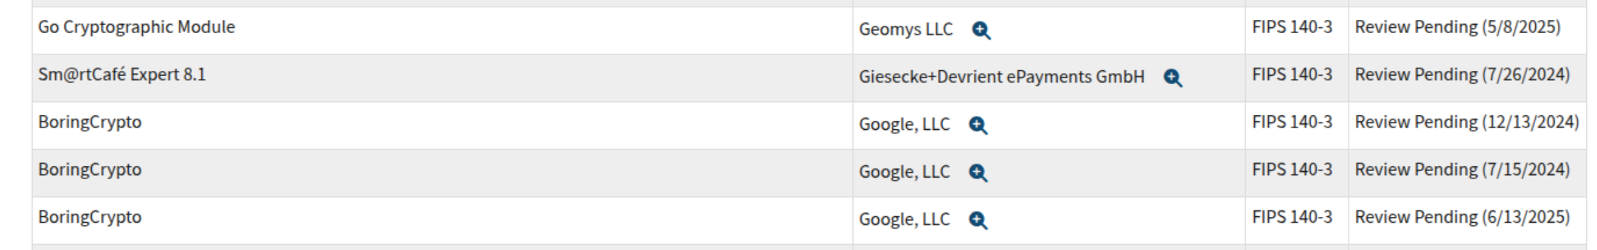Viewport: 1597px width, 250px height.
Task: Select BoringCrypto name in the 12/13/2024 row
Action: (90, 122)
